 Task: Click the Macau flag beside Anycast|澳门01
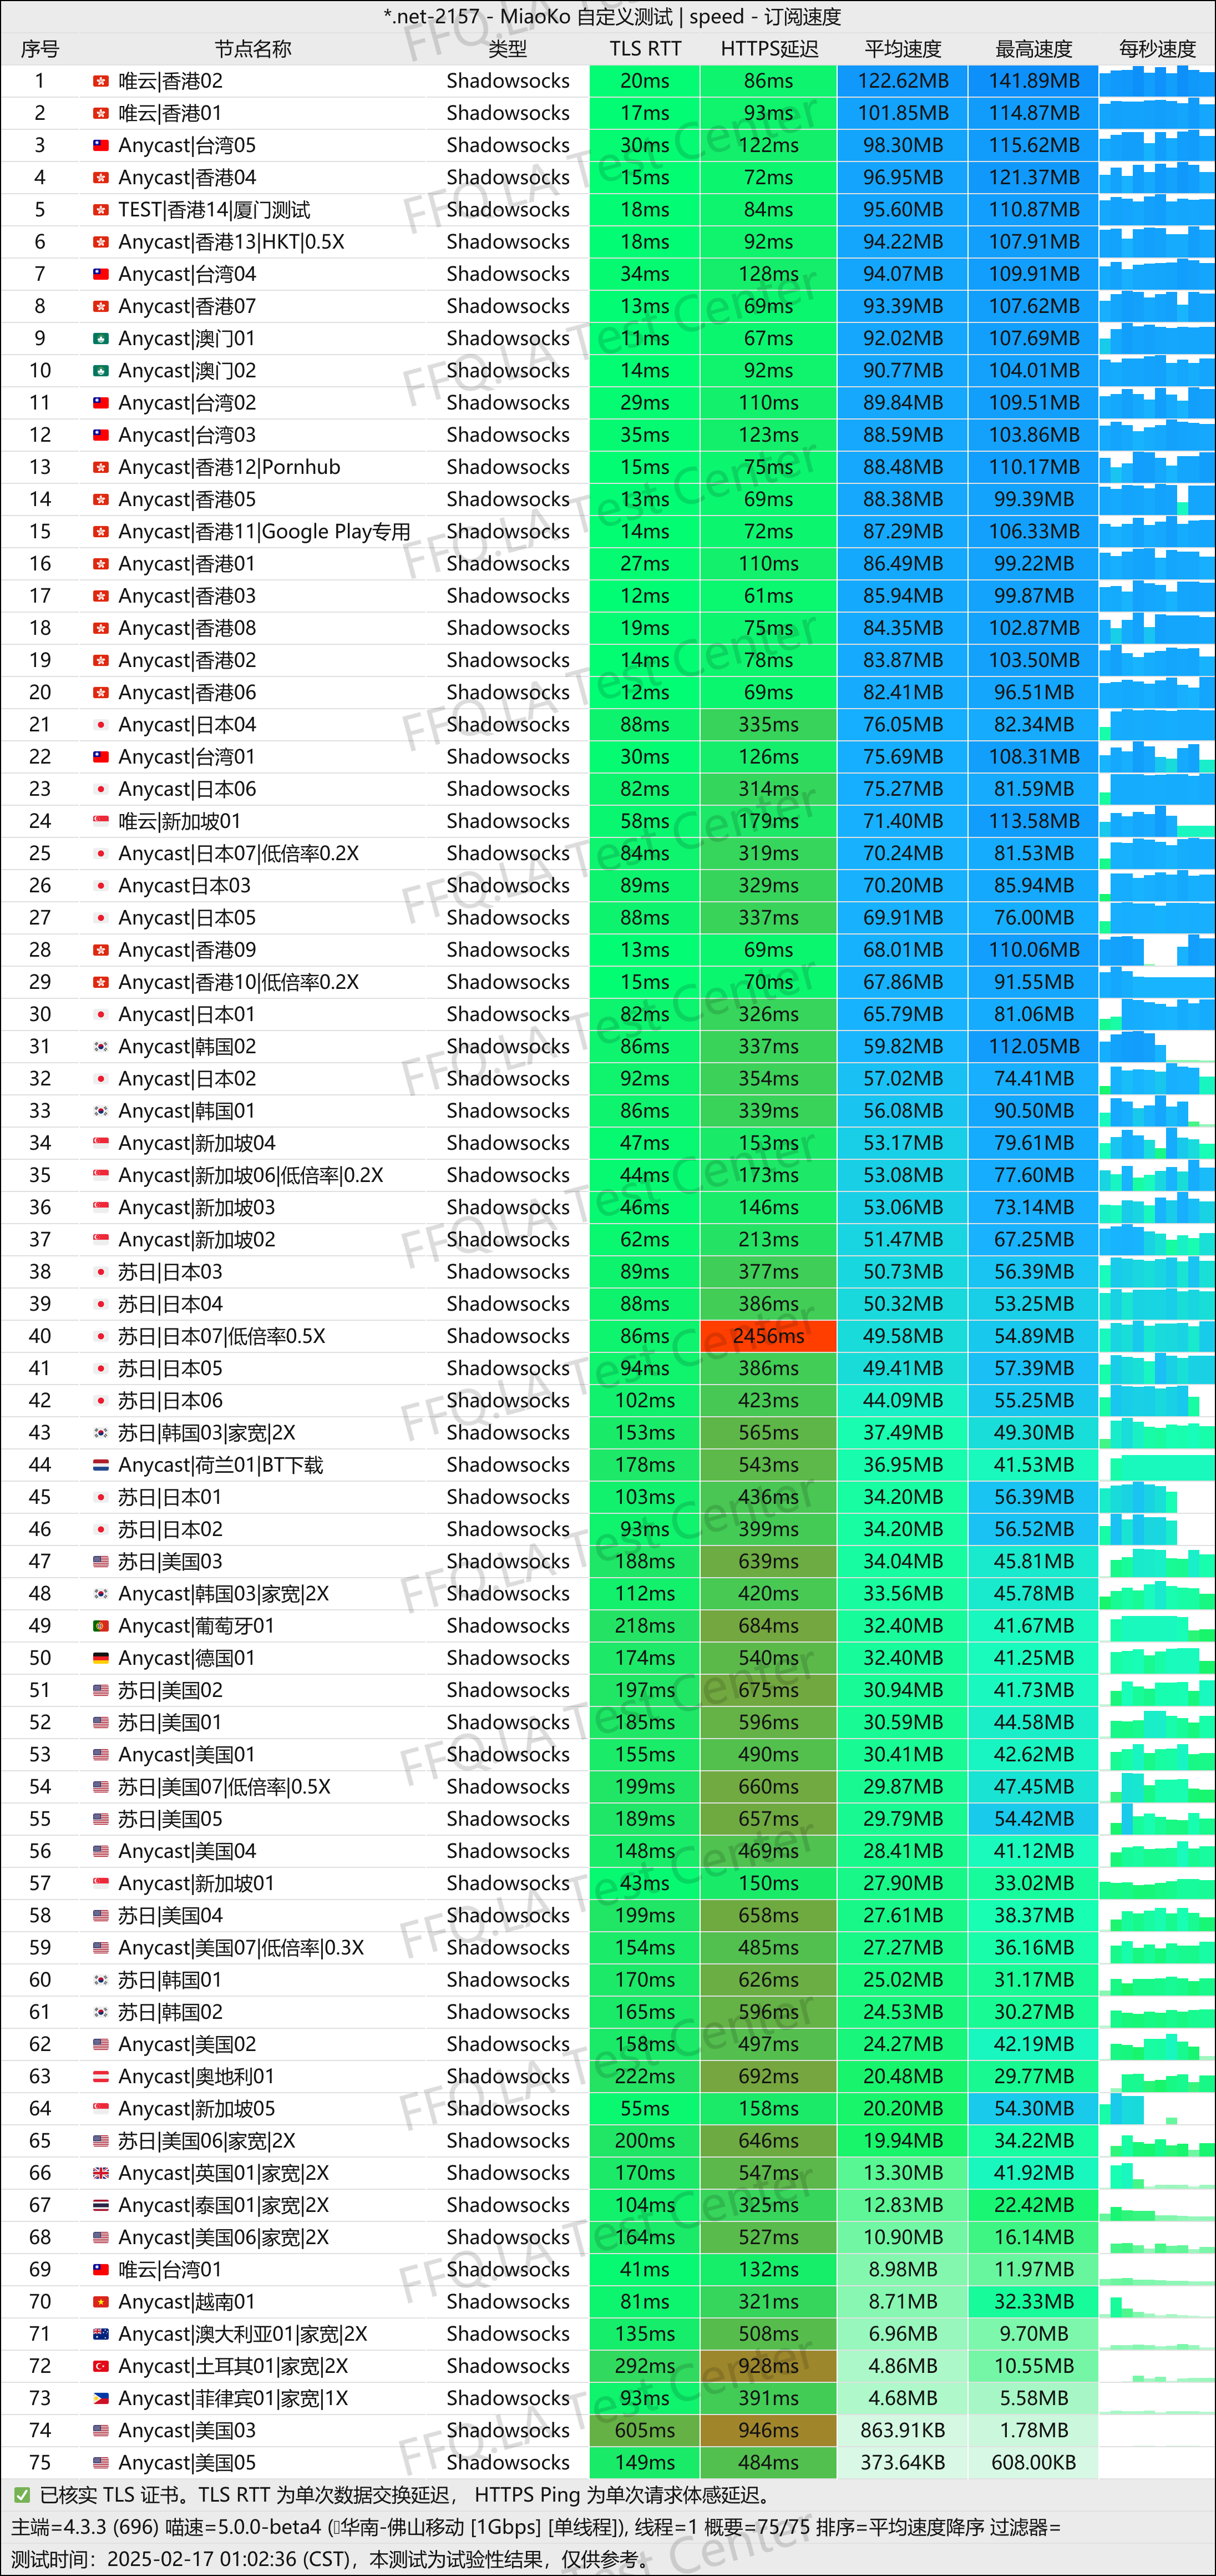pyautogui.click(x=101, y=338)
